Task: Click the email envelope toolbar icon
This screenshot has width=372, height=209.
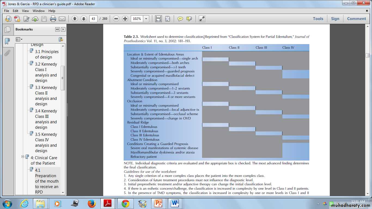Action: point(62,19)
